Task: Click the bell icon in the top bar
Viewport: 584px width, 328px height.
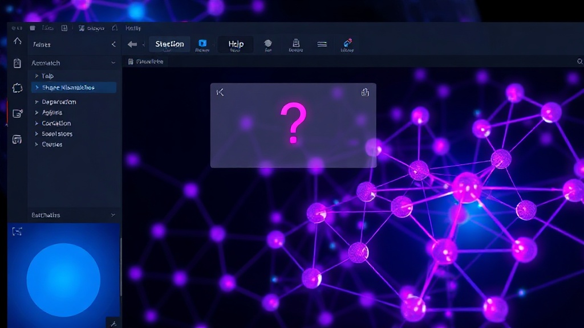Action: click(x=115, y=28)
